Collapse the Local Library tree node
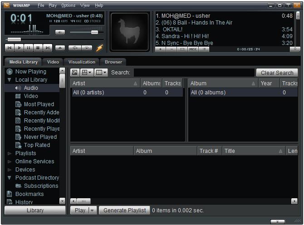 tap(9, 80)
